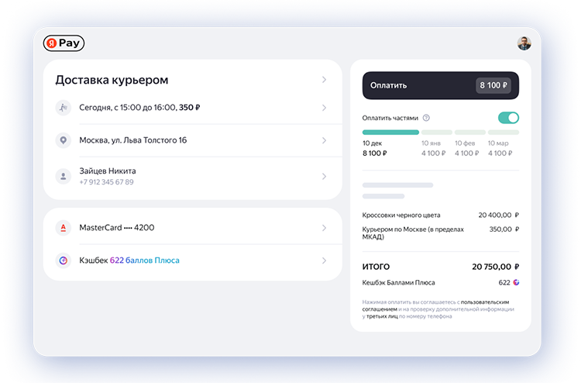The height and width of the screenshot is (383, 581).
Task: Open the user profile avatar
Action: [x=524, y=43]
